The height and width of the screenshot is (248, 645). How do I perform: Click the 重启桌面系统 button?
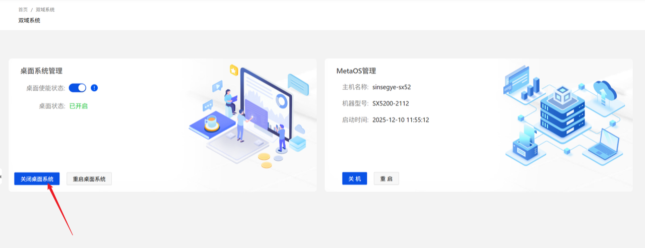coord(89,179)
